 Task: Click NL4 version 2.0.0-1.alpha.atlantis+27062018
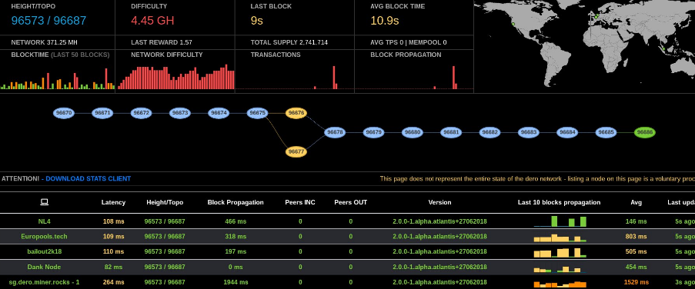click(439, 221)
